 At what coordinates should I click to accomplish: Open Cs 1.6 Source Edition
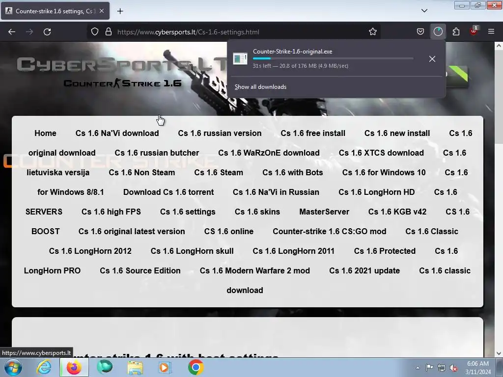coord(140,270)
